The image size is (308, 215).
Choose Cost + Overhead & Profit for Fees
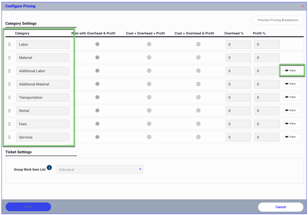(x=198, y=124)
